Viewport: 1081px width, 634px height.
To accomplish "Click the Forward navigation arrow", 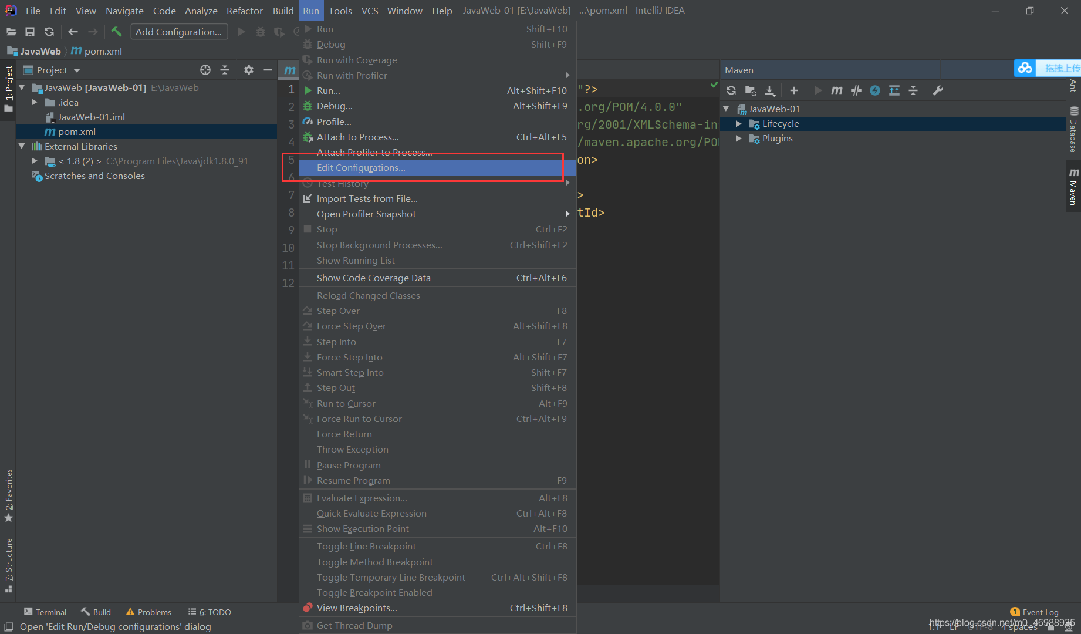I will click(x=93, y=32).
